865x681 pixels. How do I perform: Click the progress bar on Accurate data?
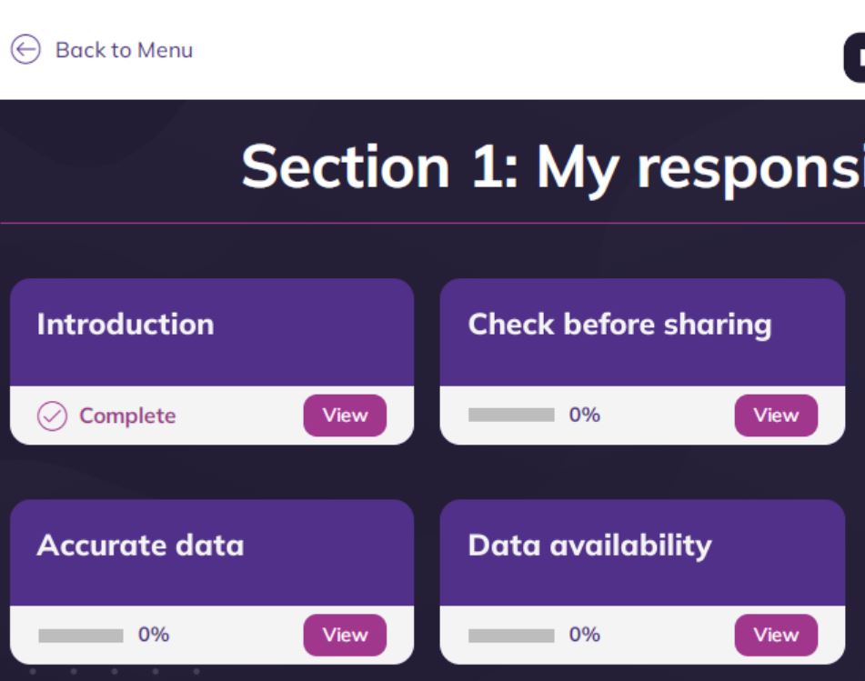(x=79, y=635)
